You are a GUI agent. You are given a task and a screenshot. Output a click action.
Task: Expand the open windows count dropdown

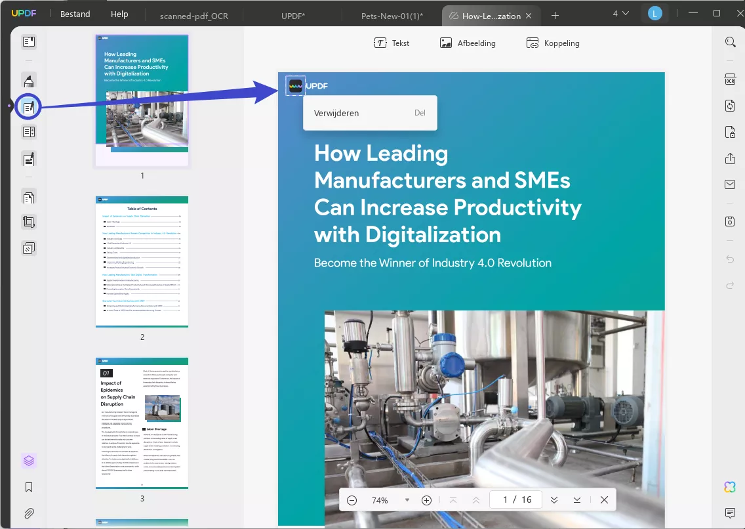point(620,14)
